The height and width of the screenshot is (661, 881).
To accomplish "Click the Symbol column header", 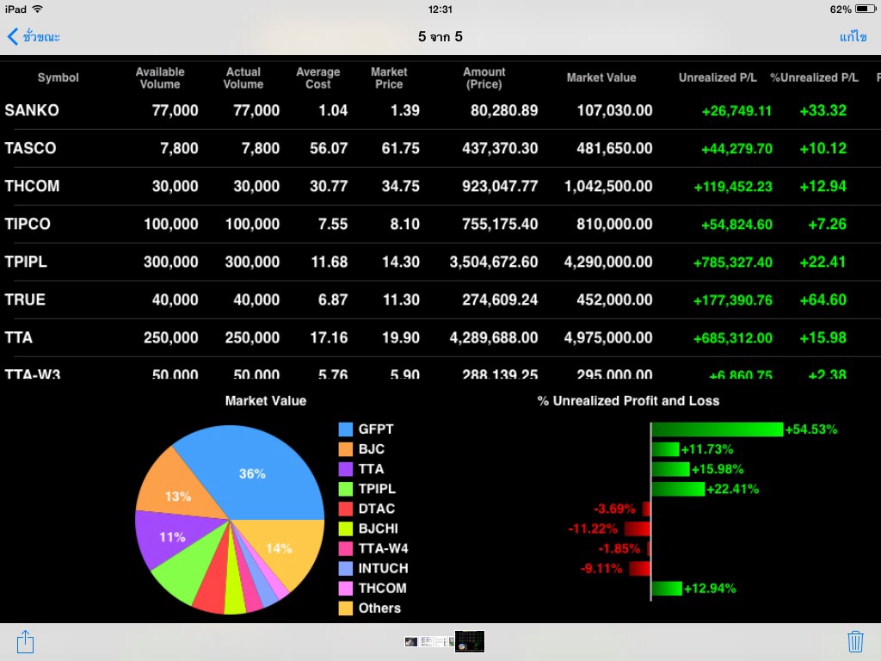I will coord(58,77).
